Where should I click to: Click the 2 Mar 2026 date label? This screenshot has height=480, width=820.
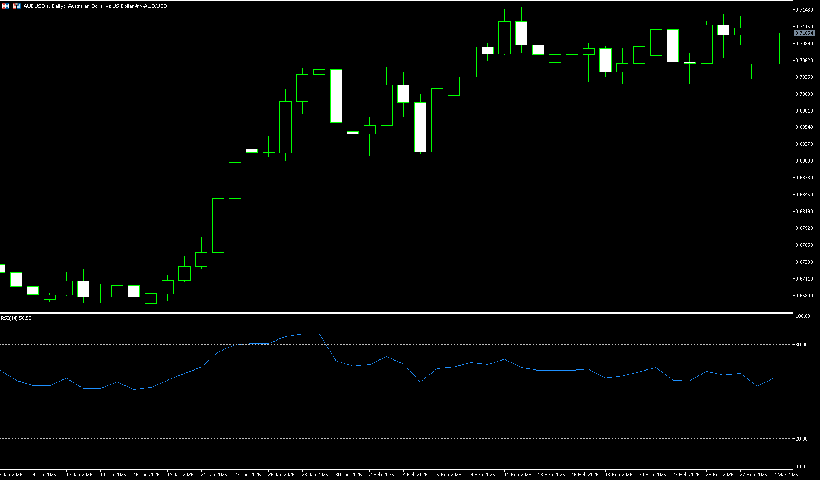tap(785, 475)
